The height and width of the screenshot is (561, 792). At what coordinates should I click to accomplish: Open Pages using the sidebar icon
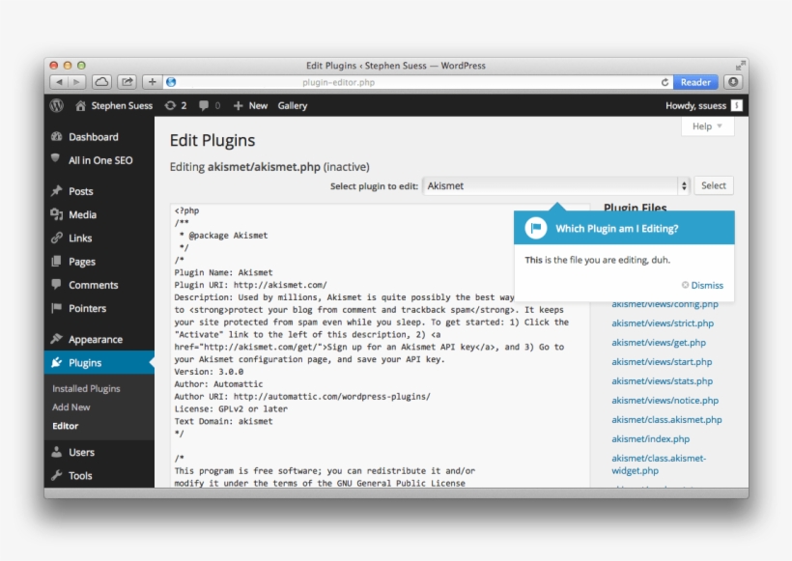[58, 261]
